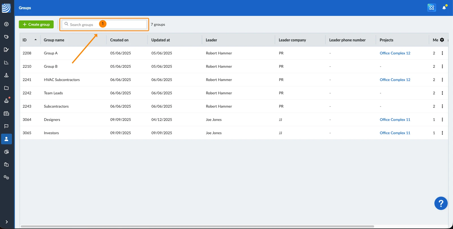Open Office Complex 12 link for HVAC Subcontractors

[x=395, y=80]
